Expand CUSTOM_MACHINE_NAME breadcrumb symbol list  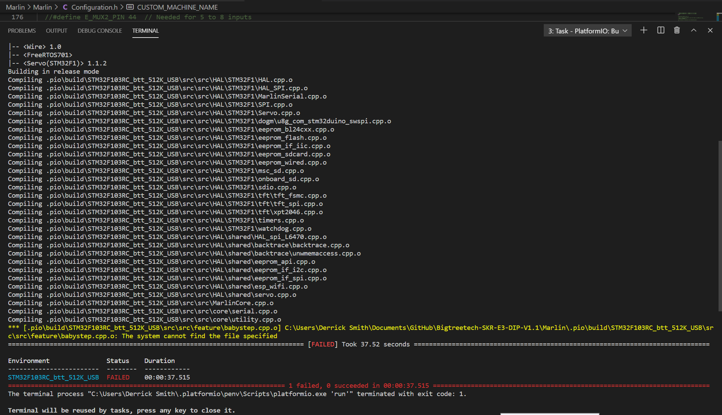[177, 7]
